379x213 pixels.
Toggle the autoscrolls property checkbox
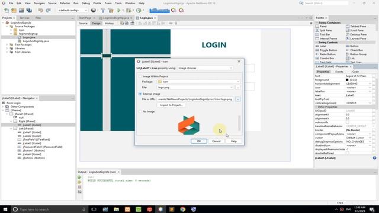tap(348, 122)
